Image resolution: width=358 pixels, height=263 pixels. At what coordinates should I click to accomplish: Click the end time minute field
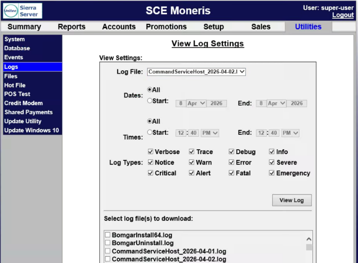274,133
